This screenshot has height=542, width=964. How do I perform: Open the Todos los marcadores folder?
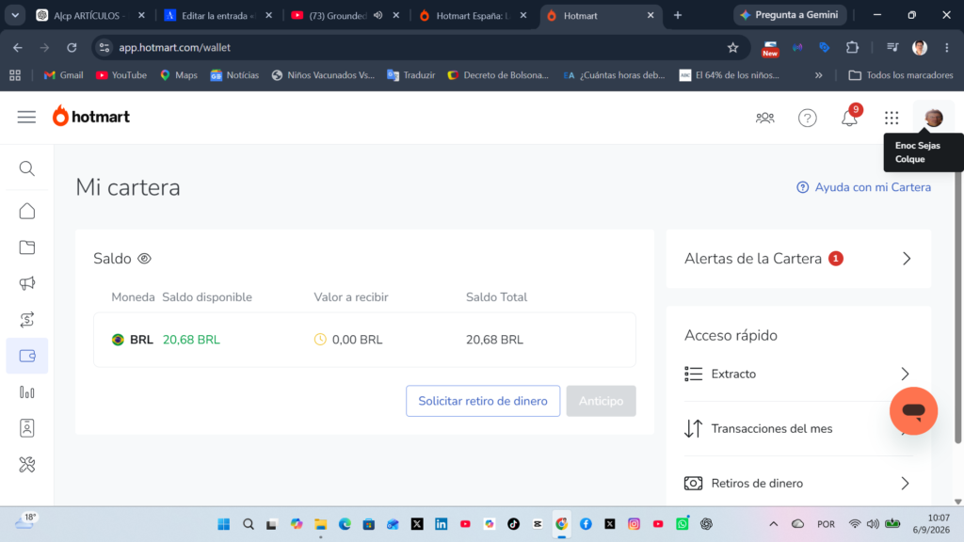click(x=901, y=75)
